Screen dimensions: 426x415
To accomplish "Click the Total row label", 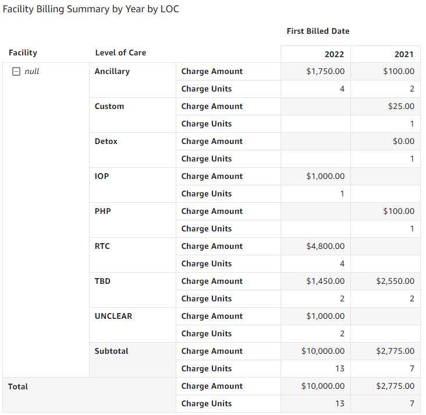I will [x=18, y=386].
